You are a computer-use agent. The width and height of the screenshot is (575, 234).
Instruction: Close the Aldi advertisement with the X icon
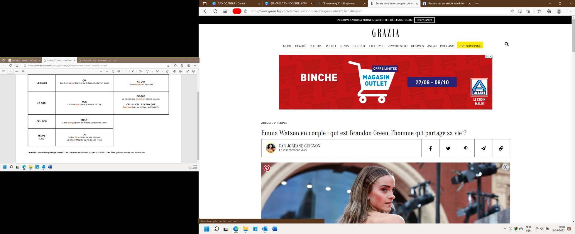coord(491,56)
